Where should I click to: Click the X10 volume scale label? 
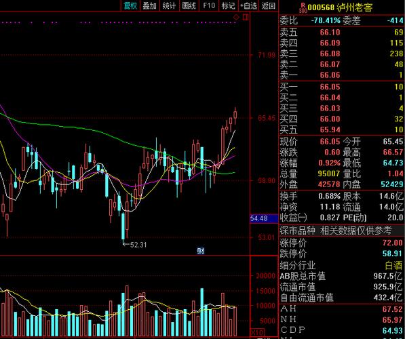point(258,332)
